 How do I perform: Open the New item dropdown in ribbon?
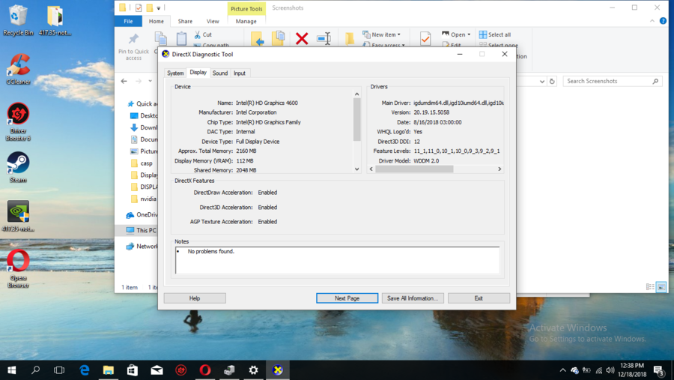(382, 34)
